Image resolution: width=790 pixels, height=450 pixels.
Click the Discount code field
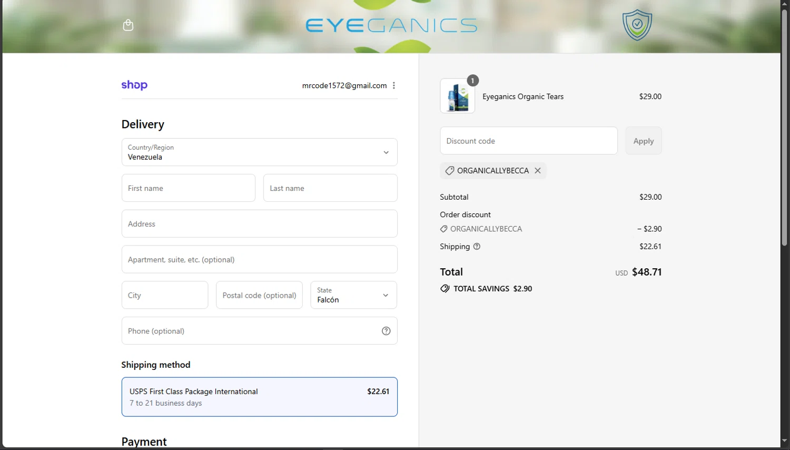[x=529, y=141]
